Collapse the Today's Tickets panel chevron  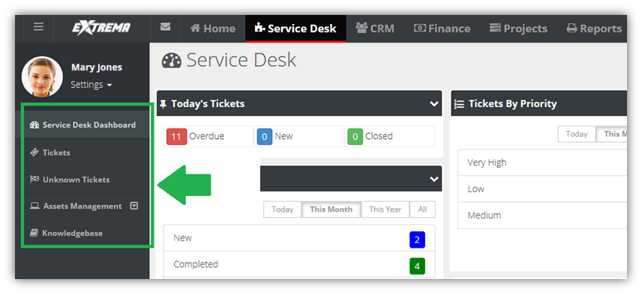pyautogui.click(x=434, y=104)
